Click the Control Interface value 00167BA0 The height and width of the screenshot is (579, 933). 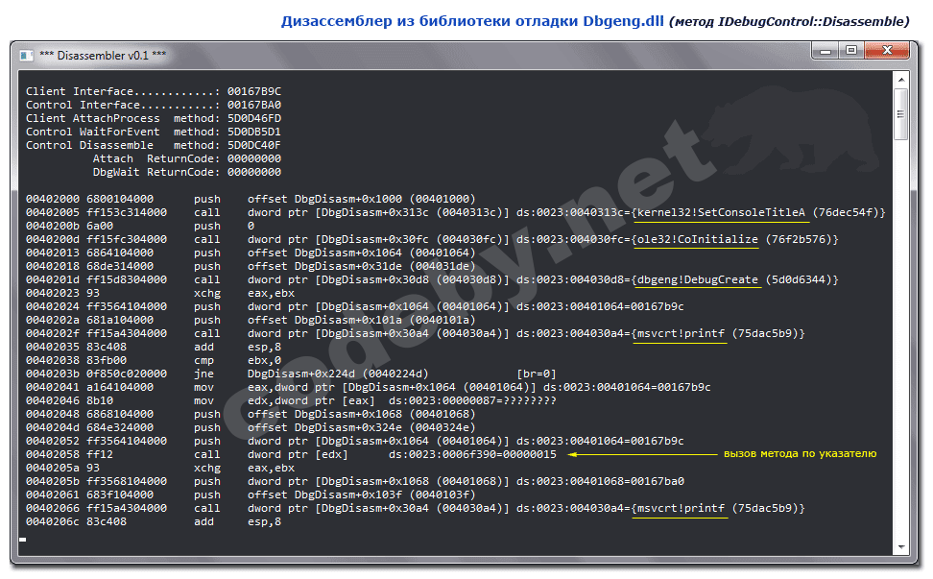coord(254,105)
